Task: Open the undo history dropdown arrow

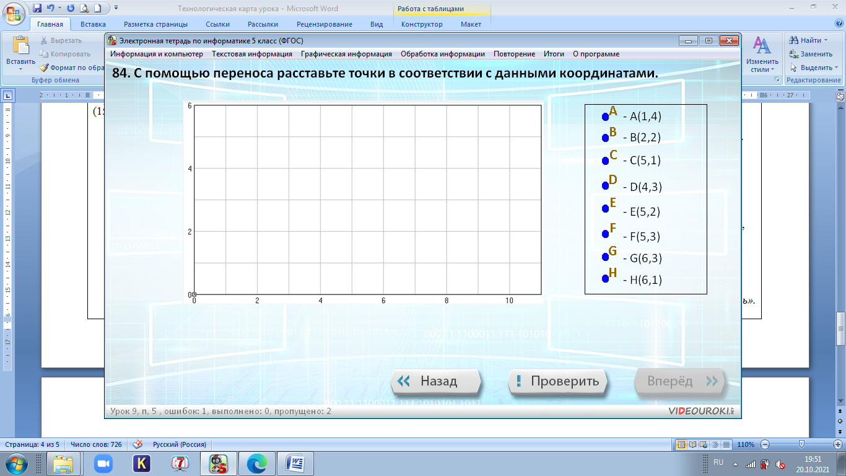Action: tap(60, 9)
